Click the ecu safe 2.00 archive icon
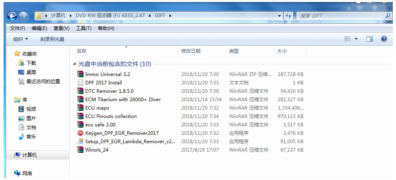This screenshot has width=396, height=180. pos(80,124)
